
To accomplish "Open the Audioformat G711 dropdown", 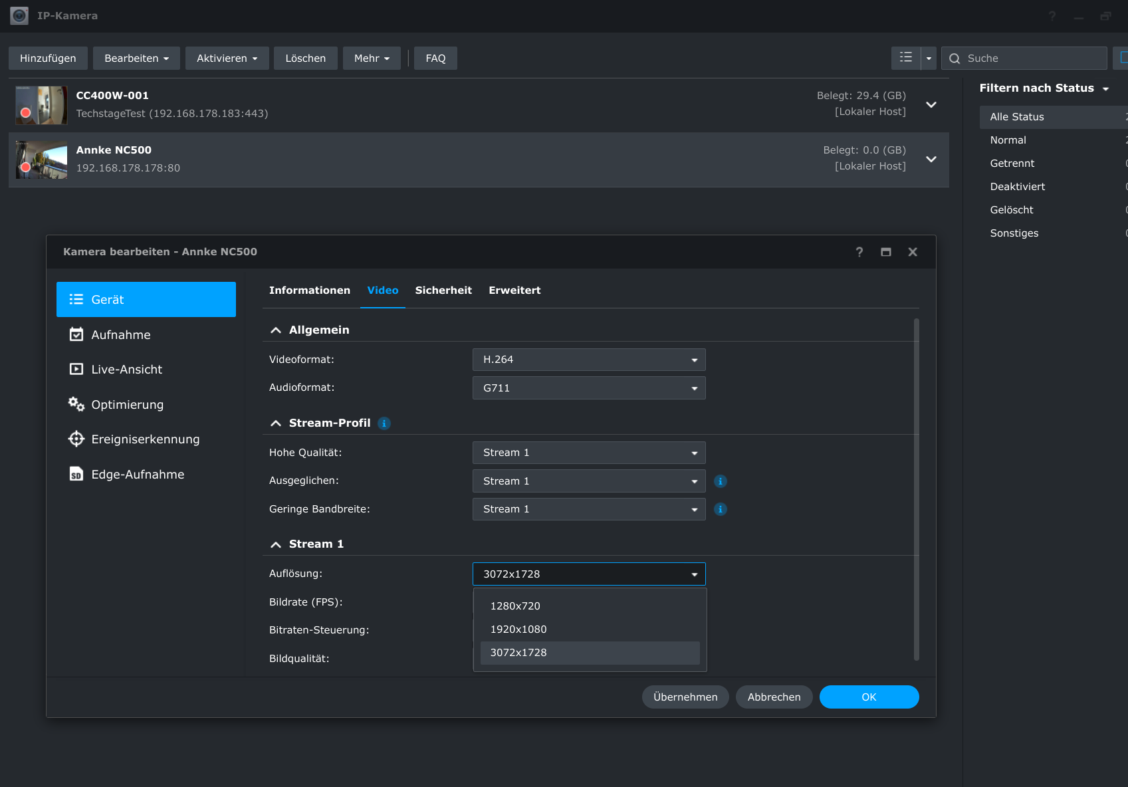I will tap(588, 388).
